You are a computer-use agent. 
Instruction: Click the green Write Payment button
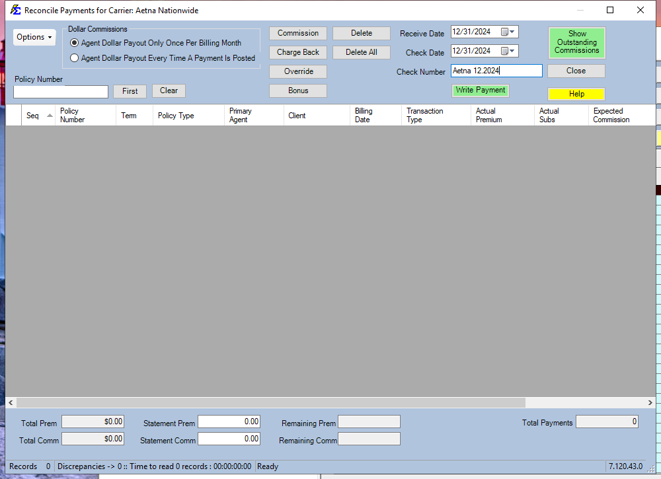[481, 91]
